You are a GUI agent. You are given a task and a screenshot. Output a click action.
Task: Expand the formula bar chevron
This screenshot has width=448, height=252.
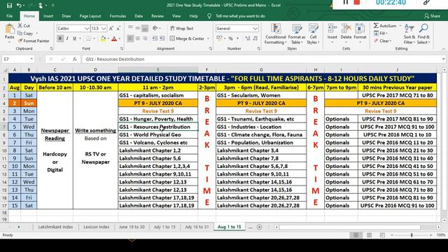point(443,59)
